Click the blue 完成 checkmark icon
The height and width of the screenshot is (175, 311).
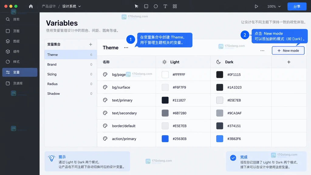[233, 158]
